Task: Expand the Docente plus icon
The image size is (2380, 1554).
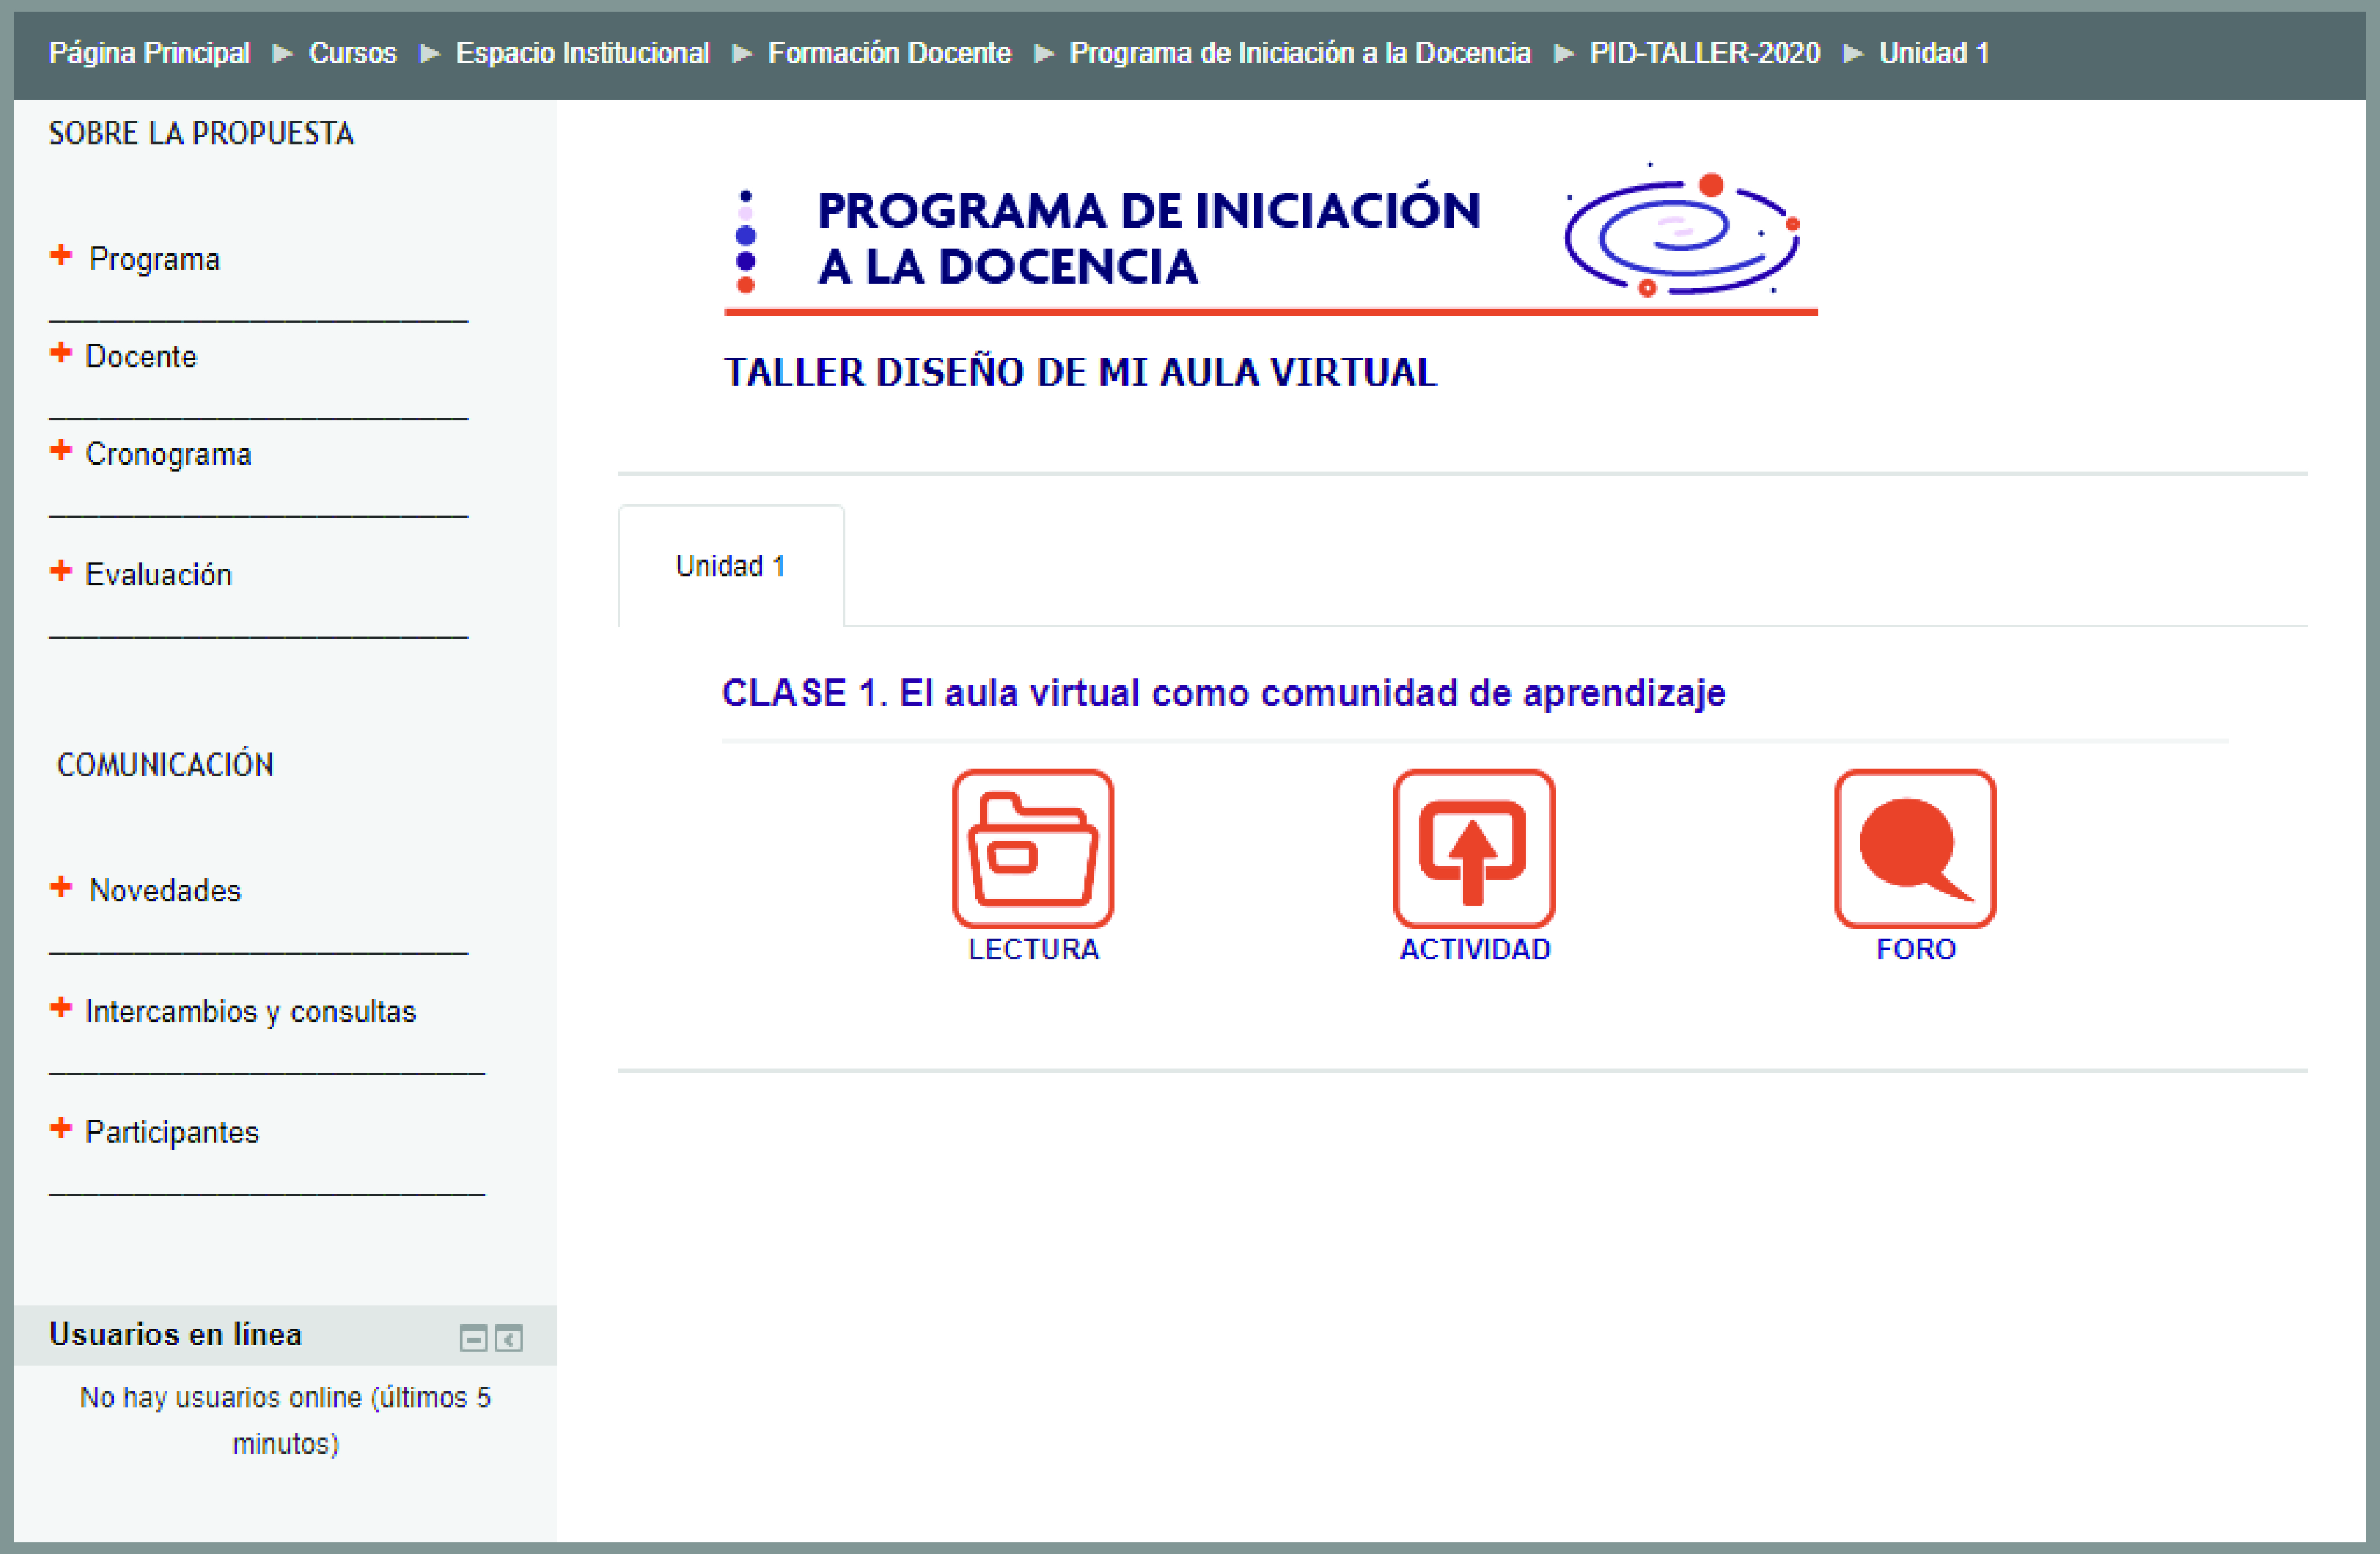Action: click(x=61, y=352)
